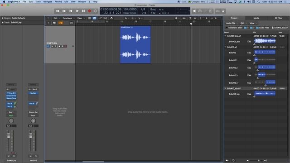Screen dimensions: 290x163
Task: Click the Fast Forward transport button
Action: 64,11
